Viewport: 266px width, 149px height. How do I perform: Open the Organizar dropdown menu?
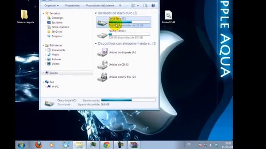click(52, 5)
